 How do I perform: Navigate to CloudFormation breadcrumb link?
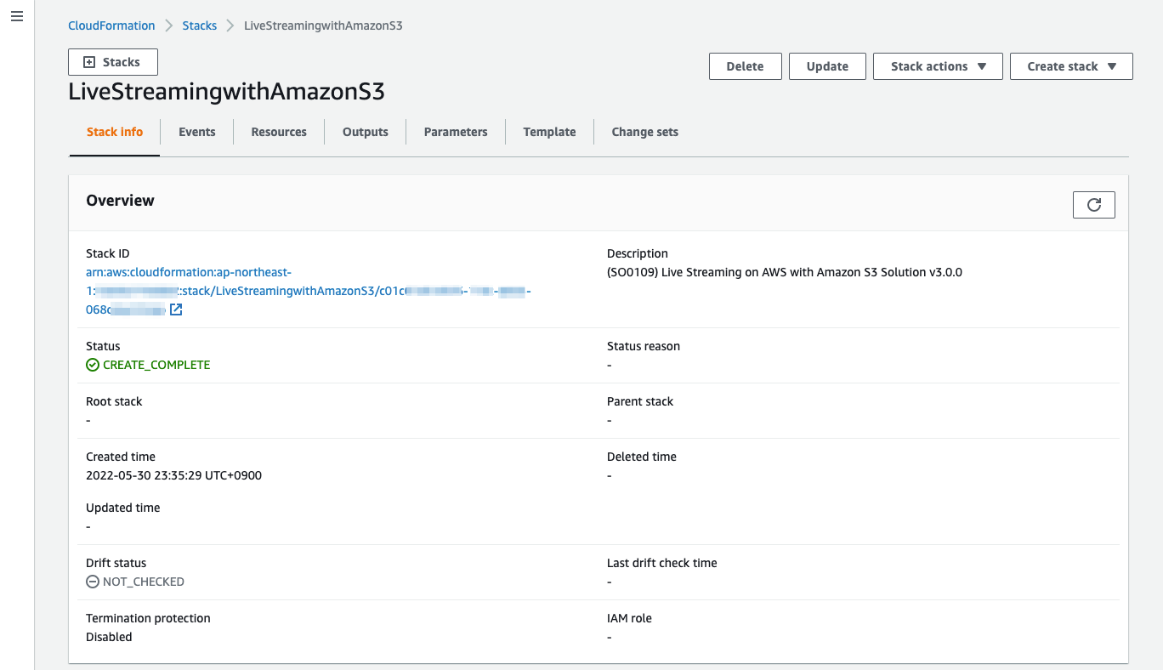(111, 26)
